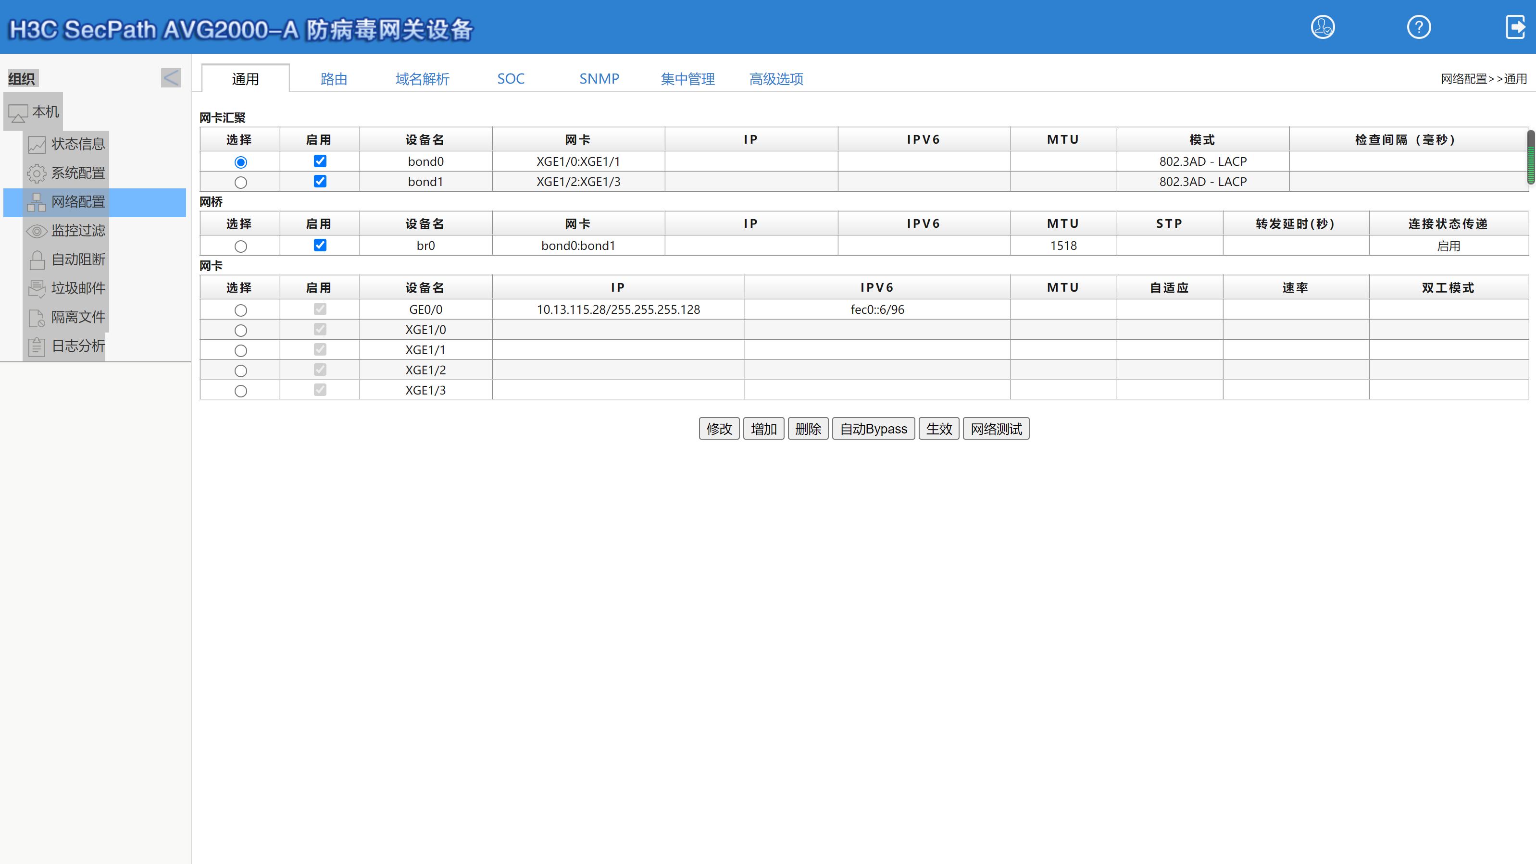Switch to the 路由 tab
1536x864 pixels.
333,79
